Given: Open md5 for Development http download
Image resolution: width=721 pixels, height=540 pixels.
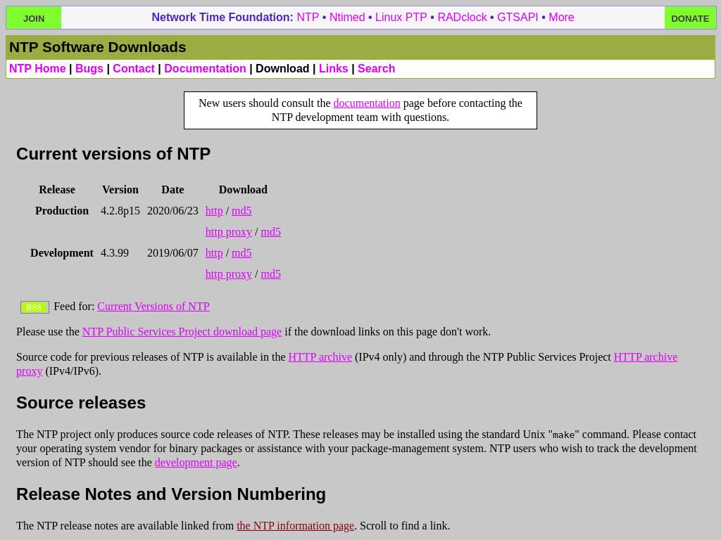Looking at the screenshot, I should [242, 253].
